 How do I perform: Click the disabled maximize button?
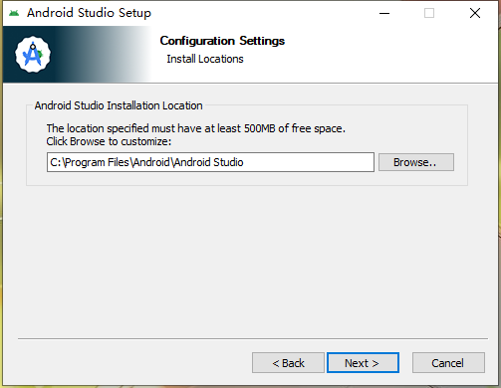point(429,13)
